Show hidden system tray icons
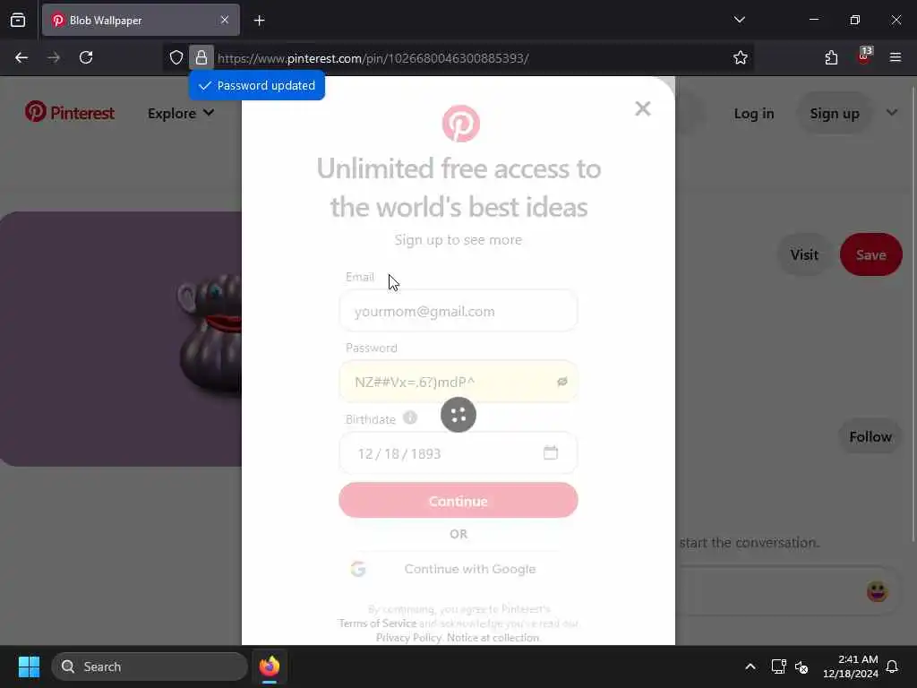The height and width of the screenshot is (688, 917). pyautogui.click(x=750, y=666)
